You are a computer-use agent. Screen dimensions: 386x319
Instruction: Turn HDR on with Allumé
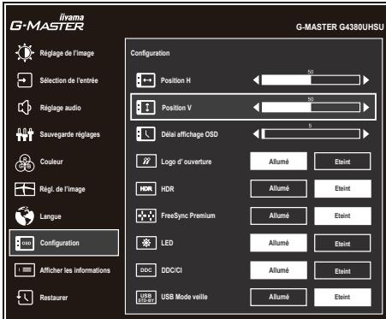coord(278,188)
